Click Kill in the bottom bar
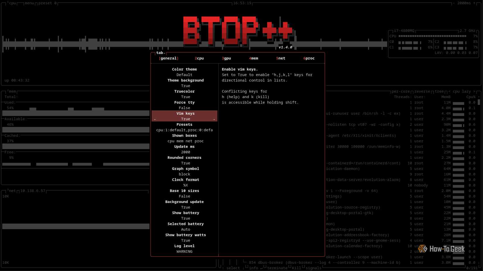483x271 pixels. pos(296,268)
